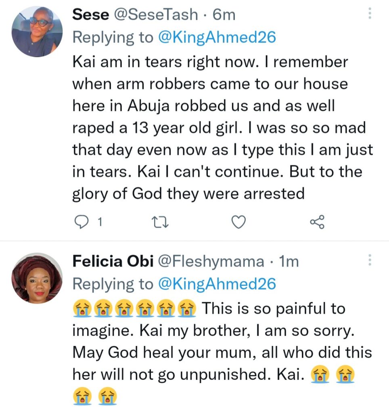Visit the @SeseTash handle
Image resolution: width=389 pixels, height=413 pixels.
click(x=155, y=15)
